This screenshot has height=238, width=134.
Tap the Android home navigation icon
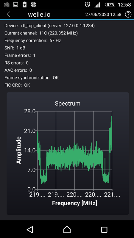(x=67, y=229)
